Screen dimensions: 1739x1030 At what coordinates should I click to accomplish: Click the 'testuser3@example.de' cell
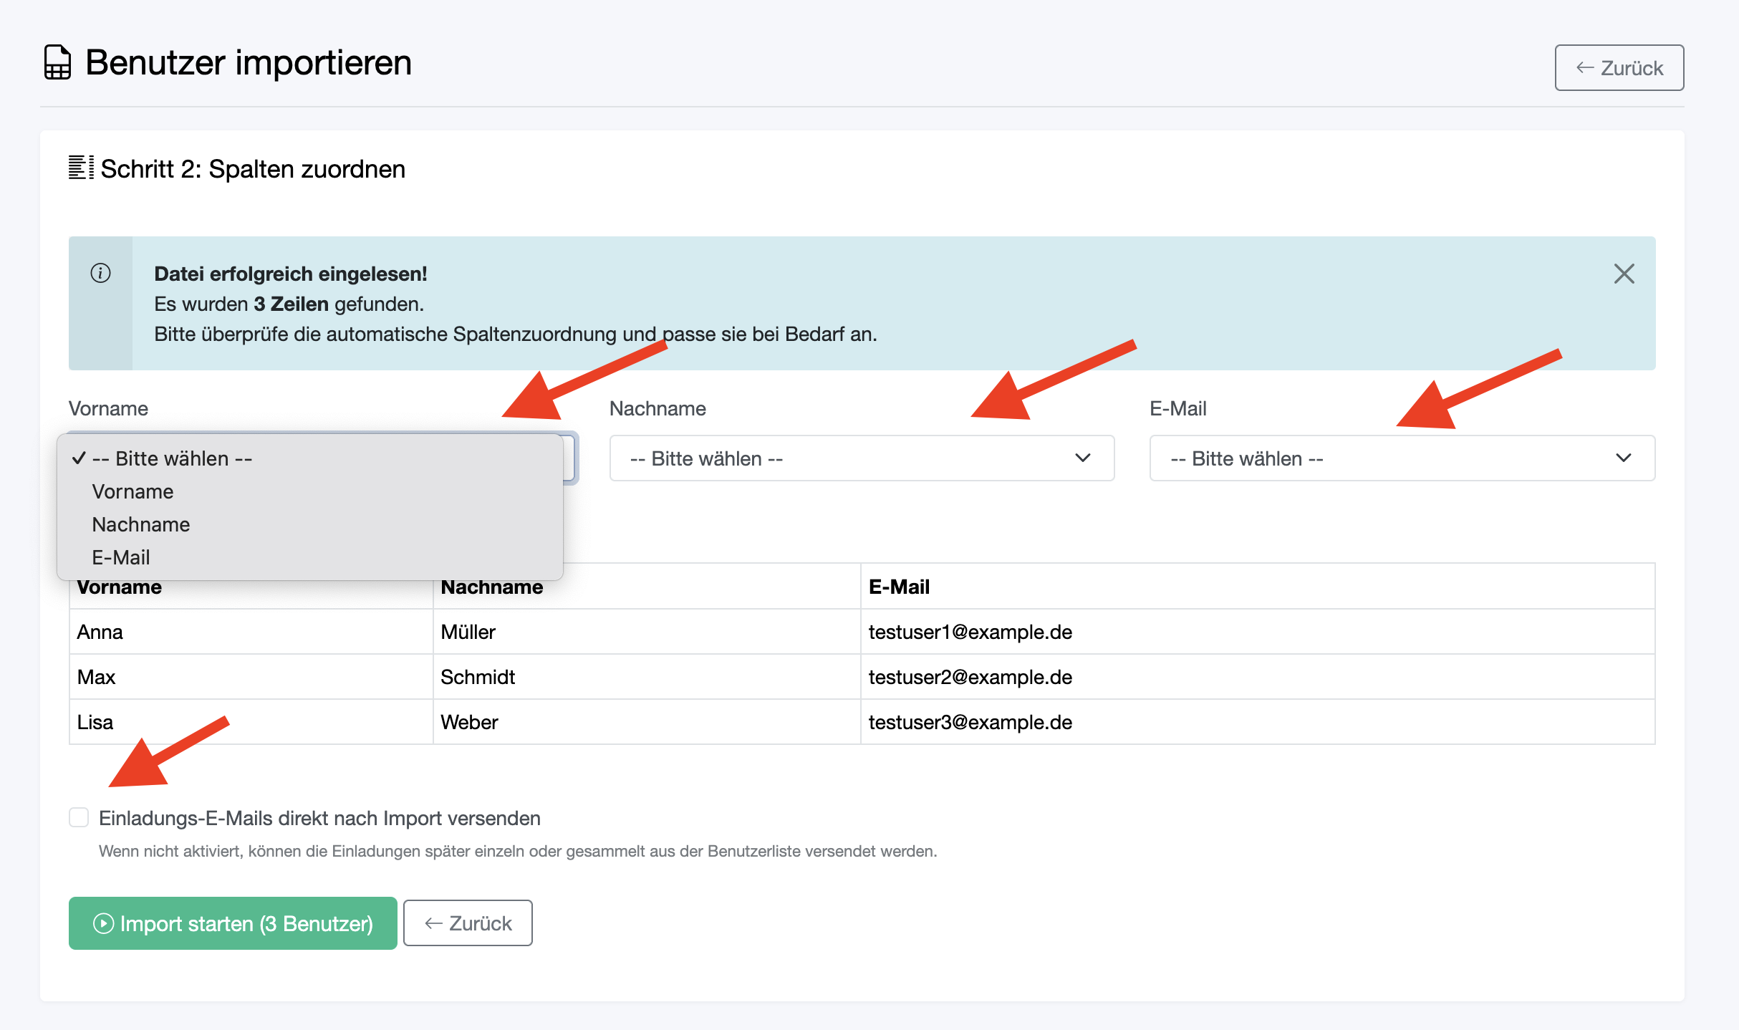(x=1258, y=722)
